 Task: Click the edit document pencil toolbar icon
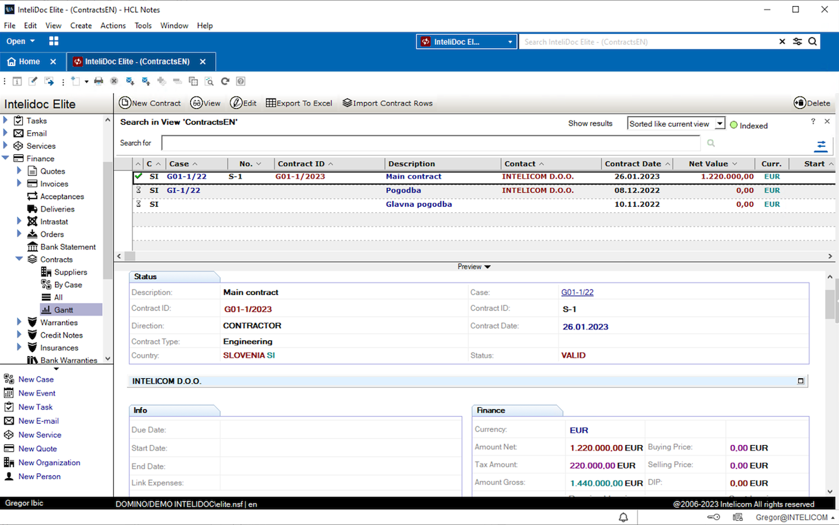coord(32,81)
